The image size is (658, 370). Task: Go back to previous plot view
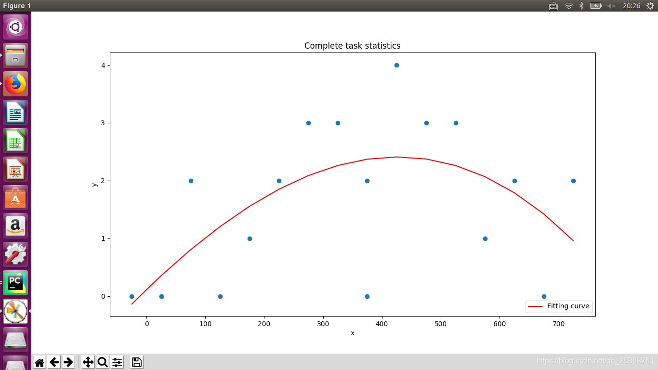tap(54, 362)
